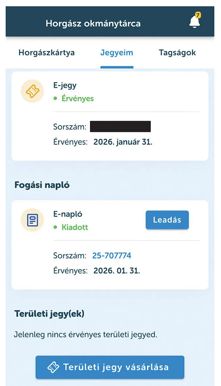
Task: Click the ticket icon inside the purchase button
Action: [53, 367]
